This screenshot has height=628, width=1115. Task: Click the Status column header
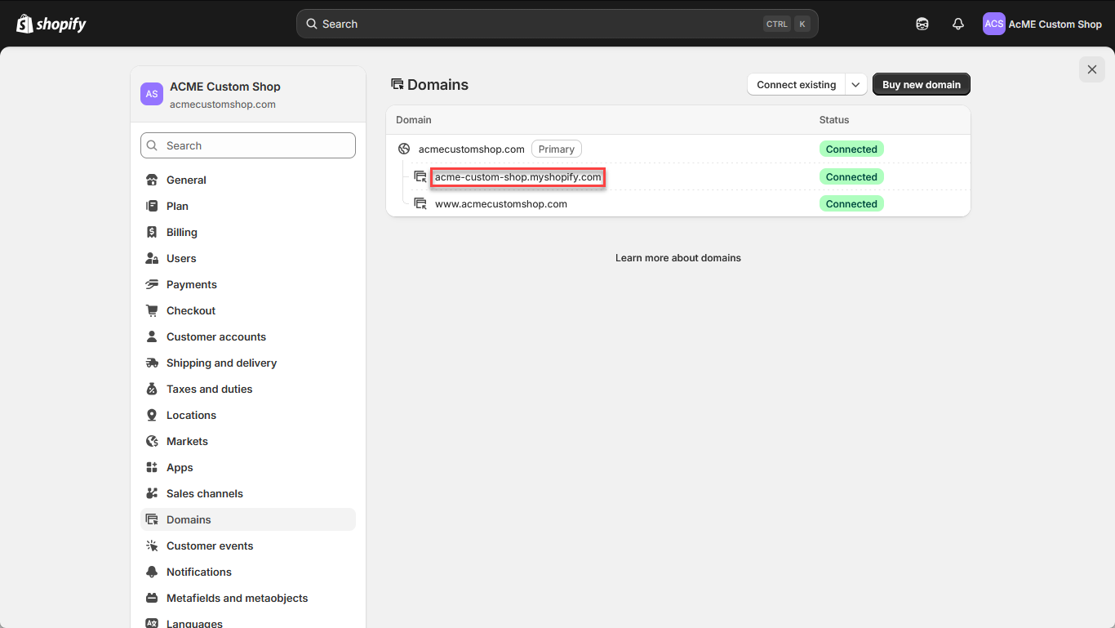(834, 120)
